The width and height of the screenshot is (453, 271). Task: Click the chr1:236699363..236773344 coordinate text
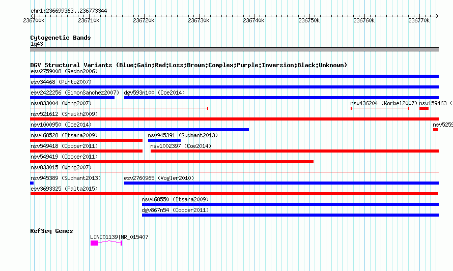[x=69, y=11]
